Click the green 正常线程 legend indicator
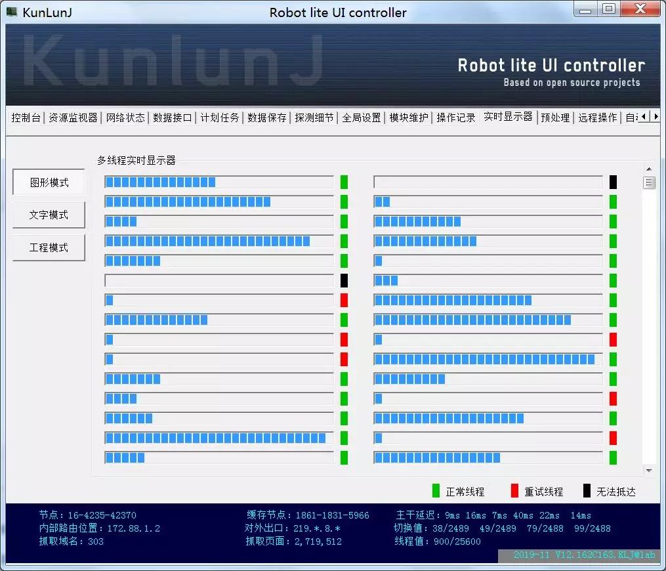 pos(436,490)
